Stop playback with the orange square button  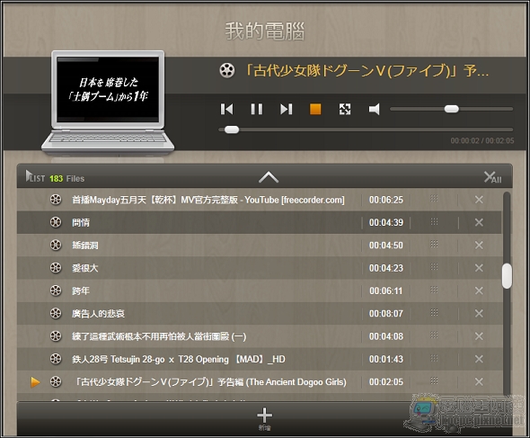315,109
